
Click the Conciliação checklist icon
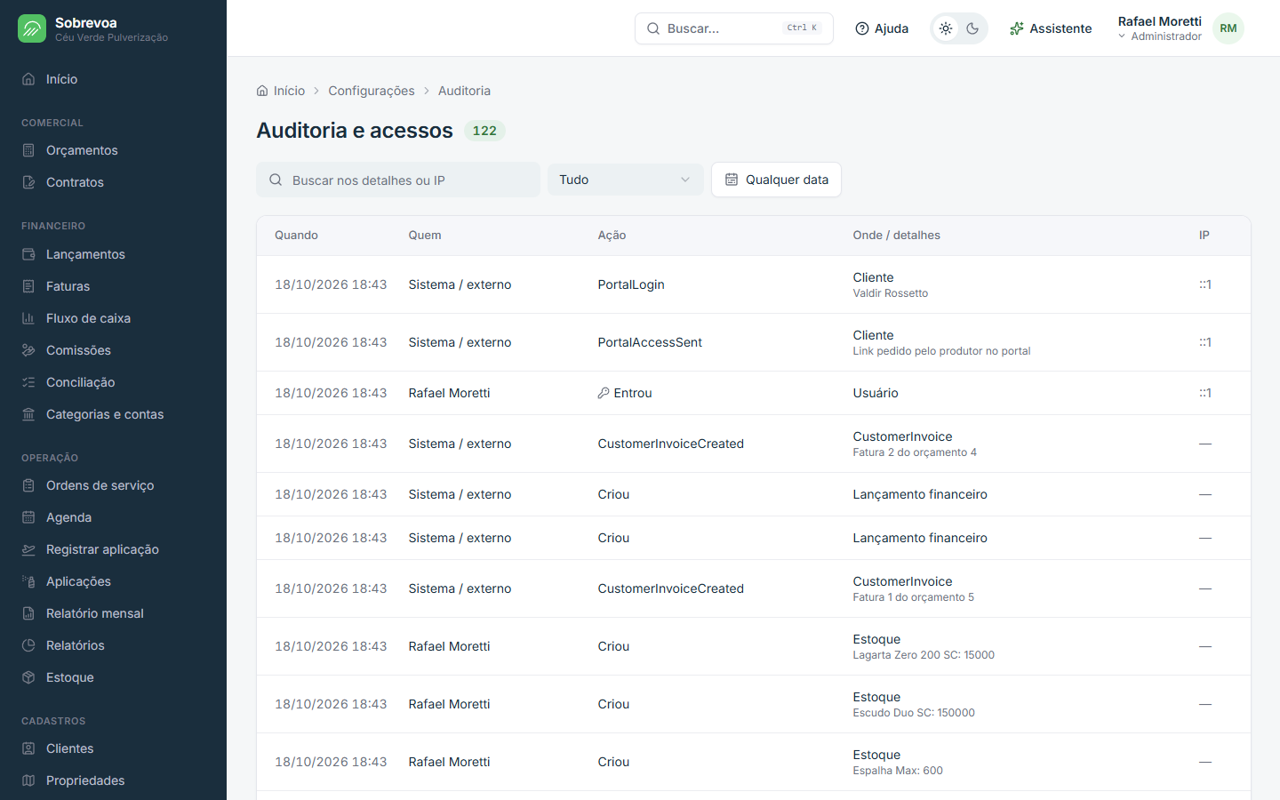28,382
